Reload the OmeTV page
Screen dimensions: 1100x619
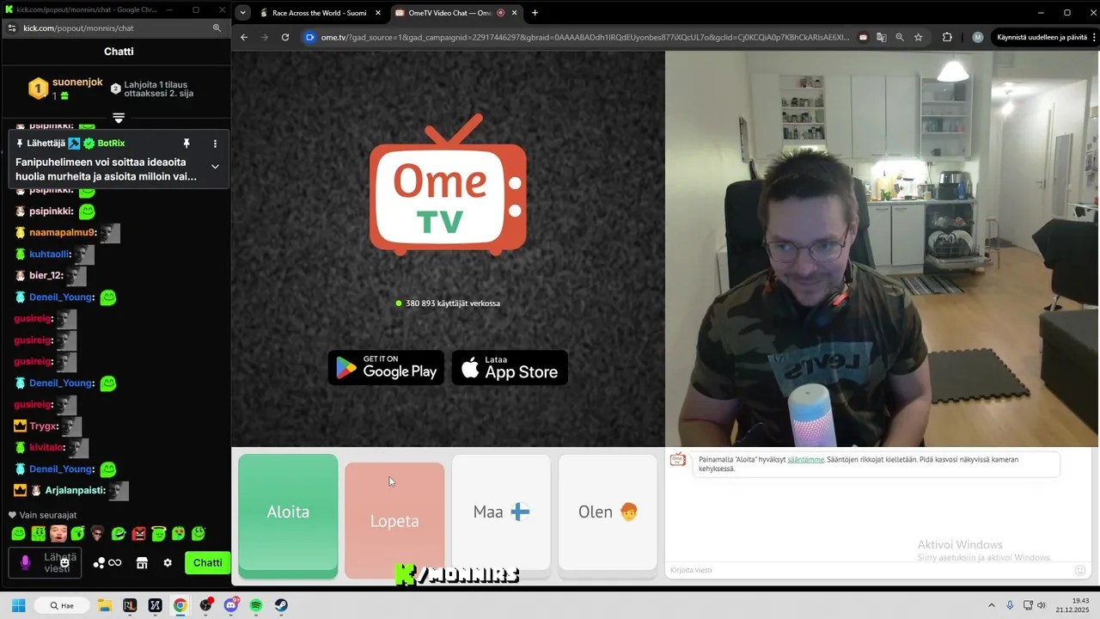285,37
